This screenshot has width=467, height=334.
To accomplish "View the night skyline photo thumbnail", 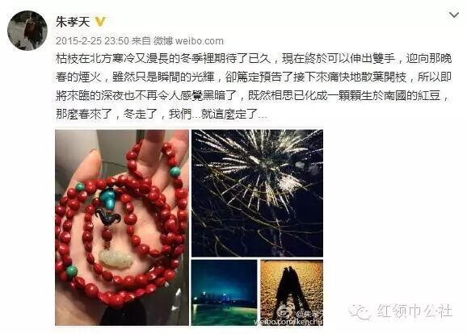I will tap(224, 292).
